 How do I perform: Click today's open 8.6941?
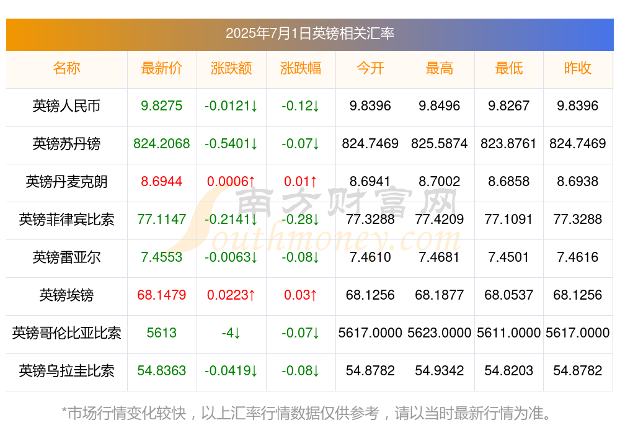click(x=370, y=182)
